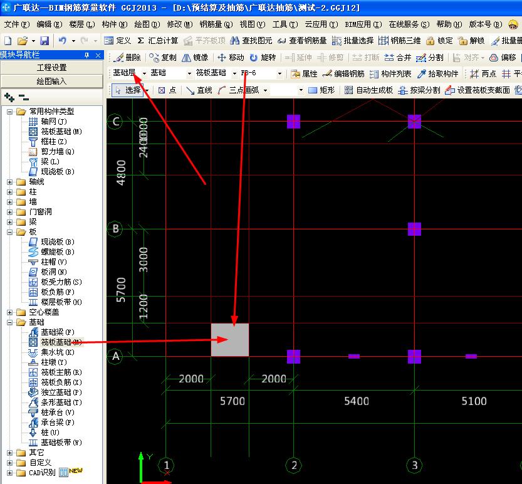Viewport: 522px width, 484px height.
Task: Click the Undo arrow icon
Action: click(62, 41)
